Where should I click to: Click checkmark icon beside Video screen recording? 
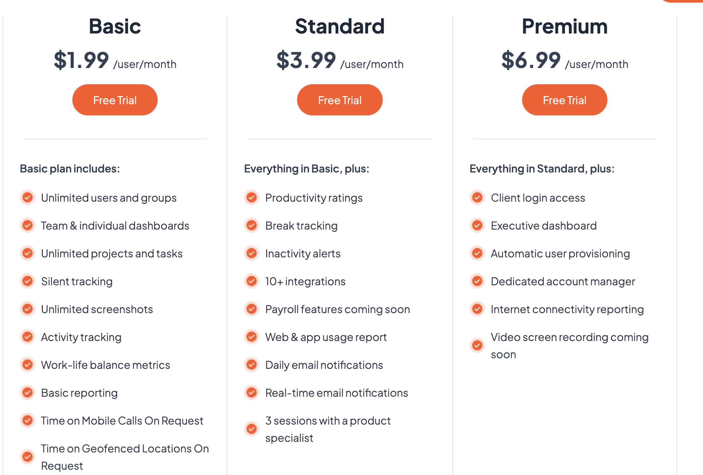(477, 345)
